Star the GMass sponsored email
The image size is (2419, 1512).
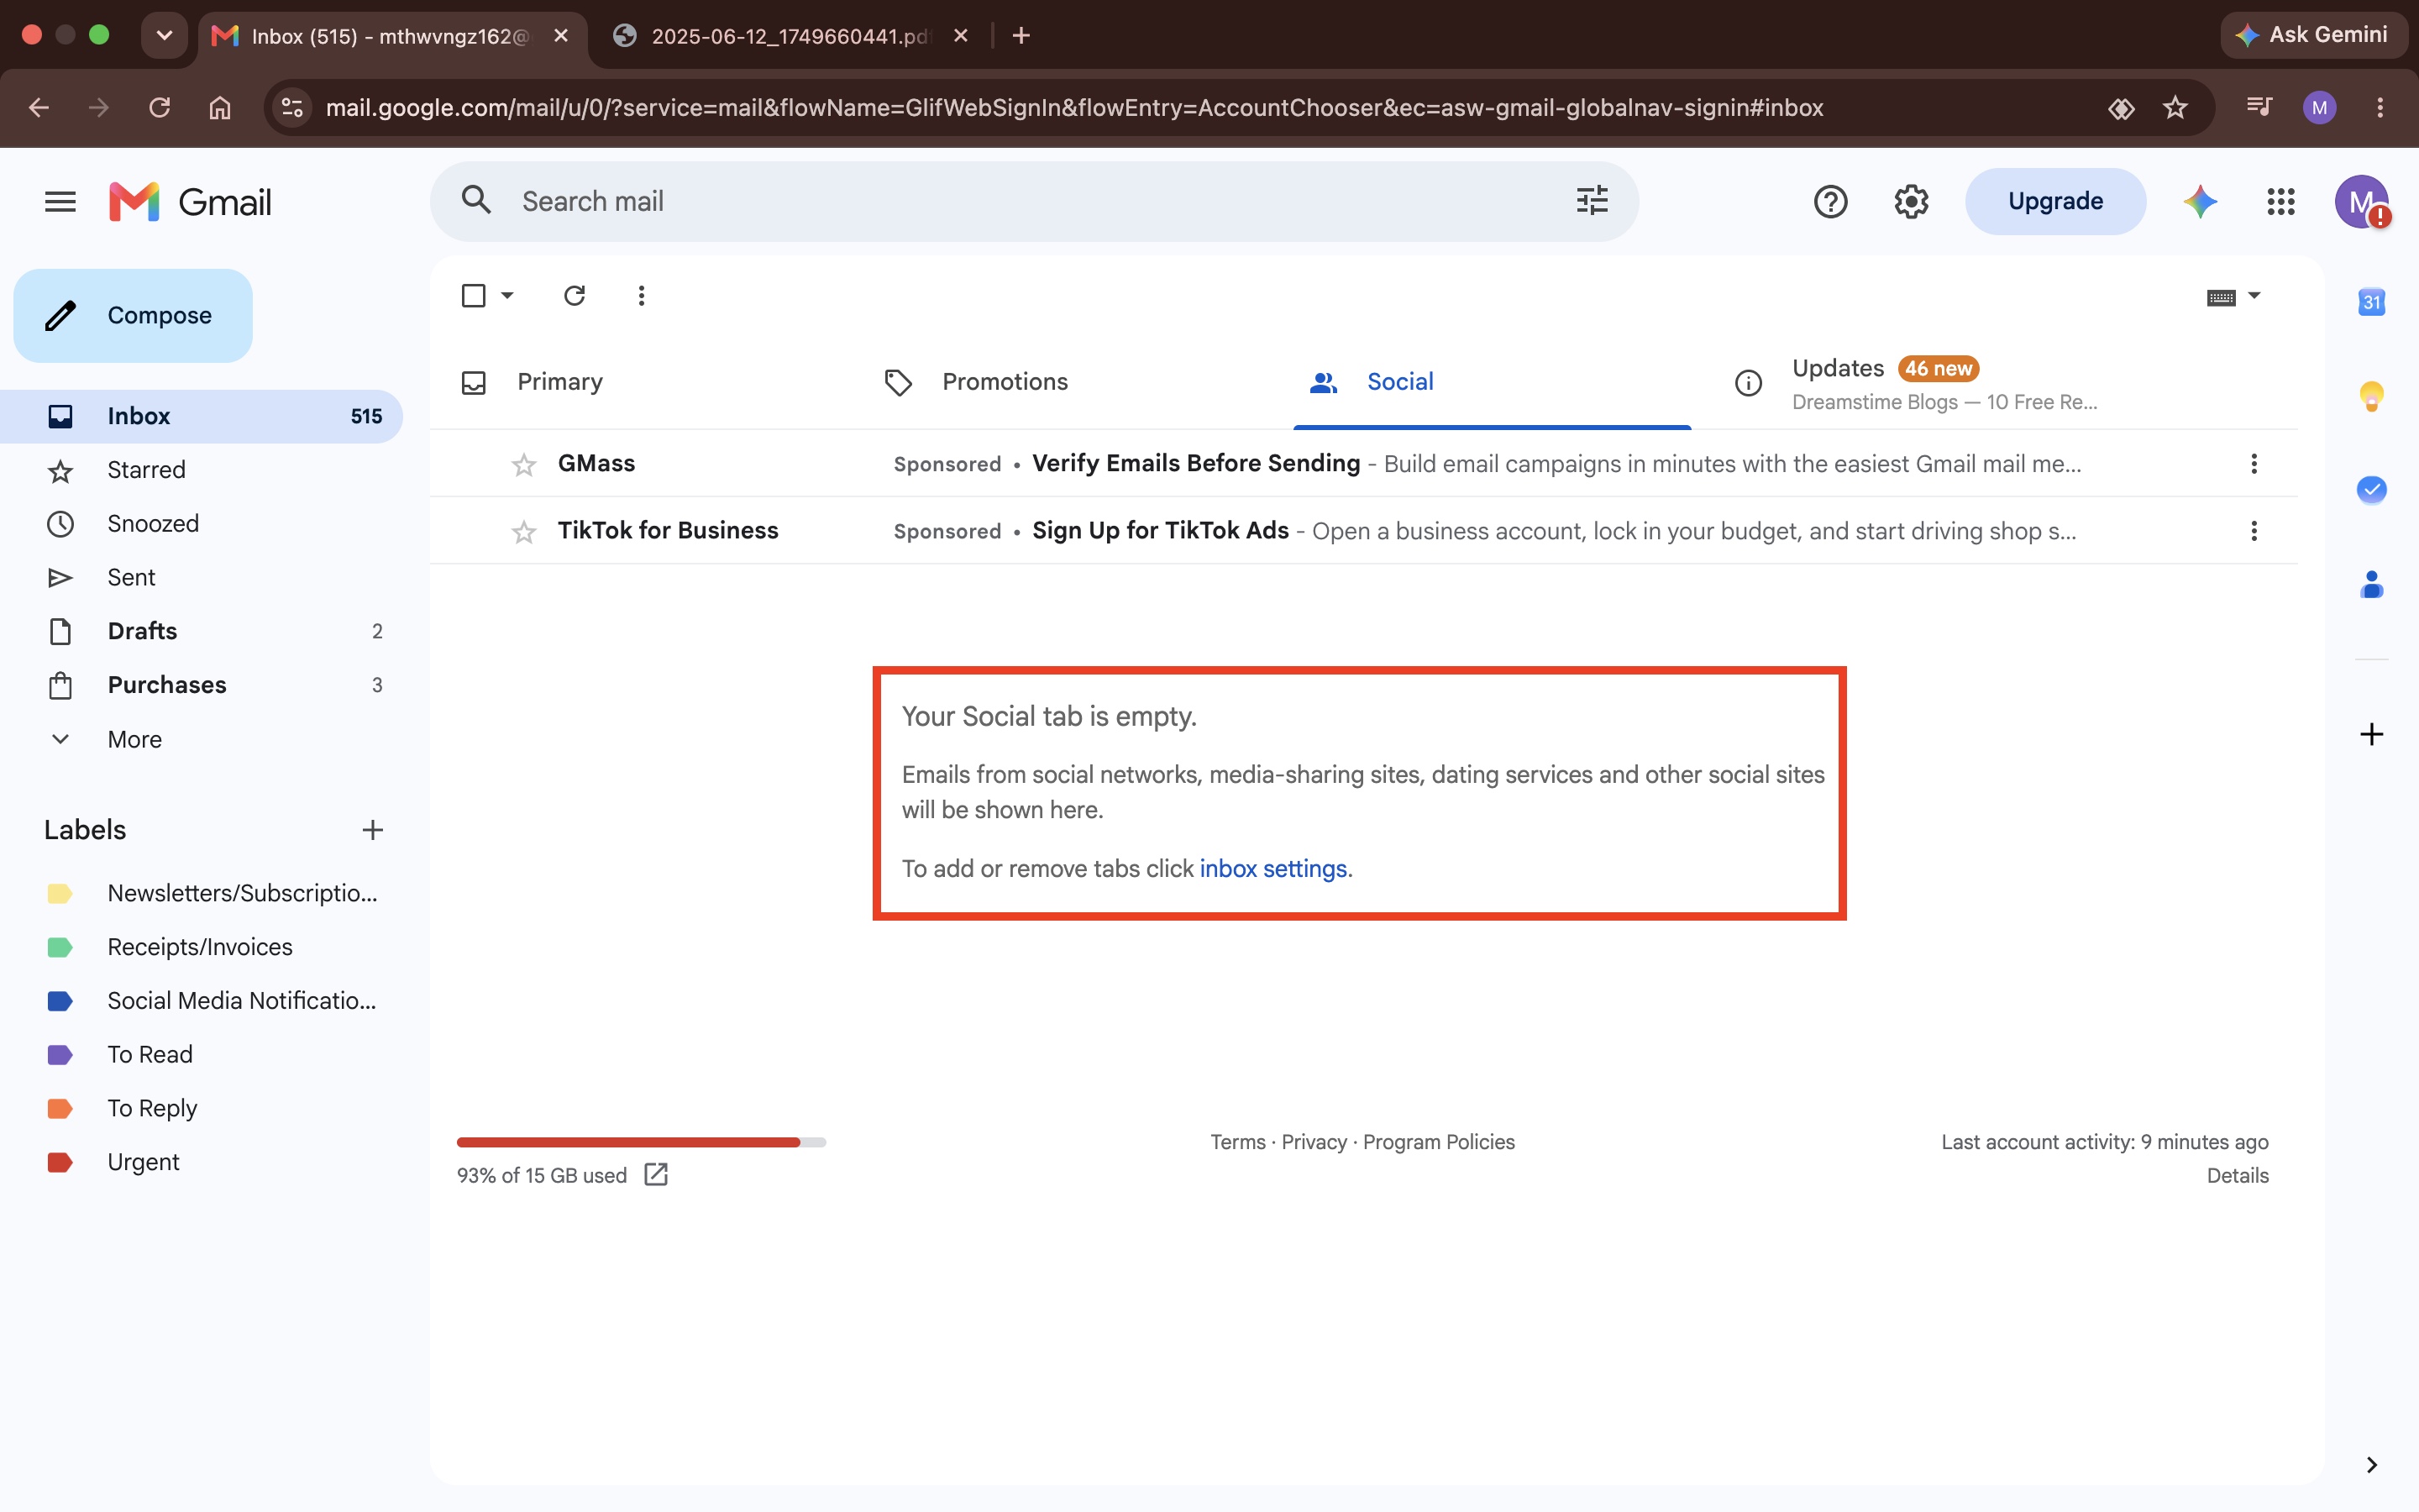[524, 465]
